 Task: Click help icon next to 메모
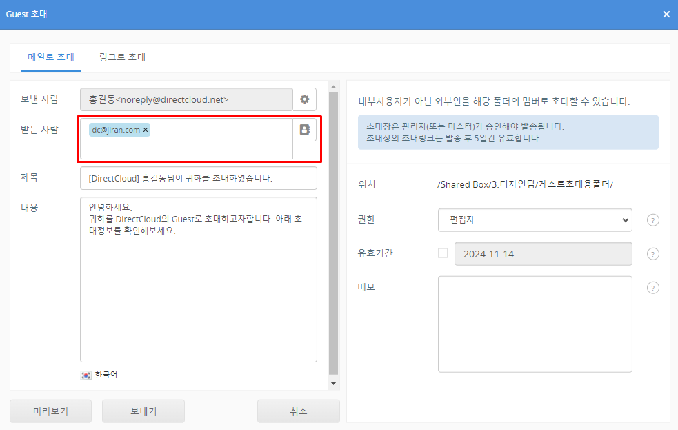point(653,288)
